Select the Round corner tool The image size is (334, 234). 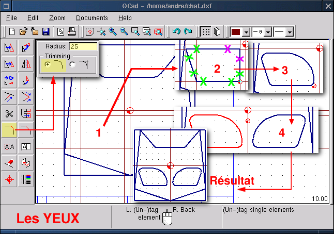click(9, 130)
